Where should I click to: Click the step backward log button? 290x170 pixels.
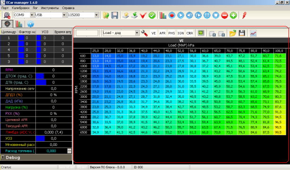(189, 16)
